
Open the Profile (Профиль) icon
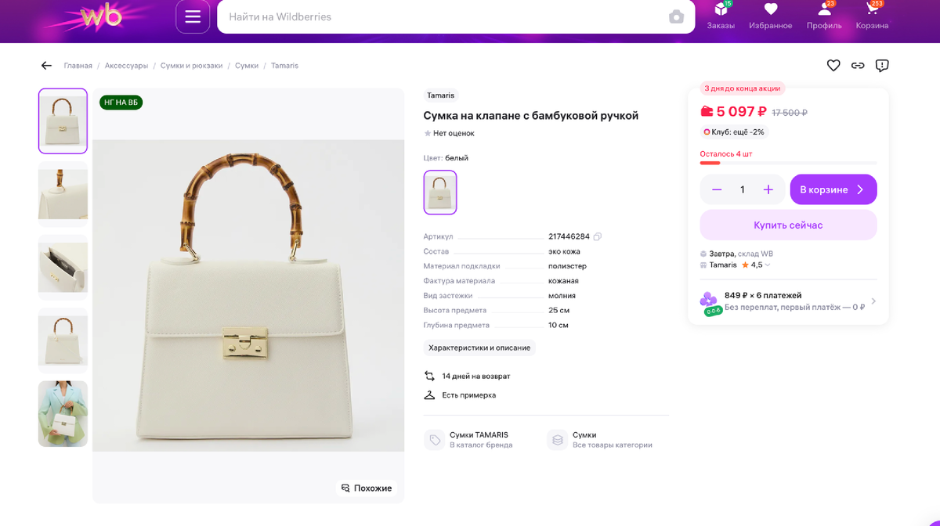coord(824,10)
